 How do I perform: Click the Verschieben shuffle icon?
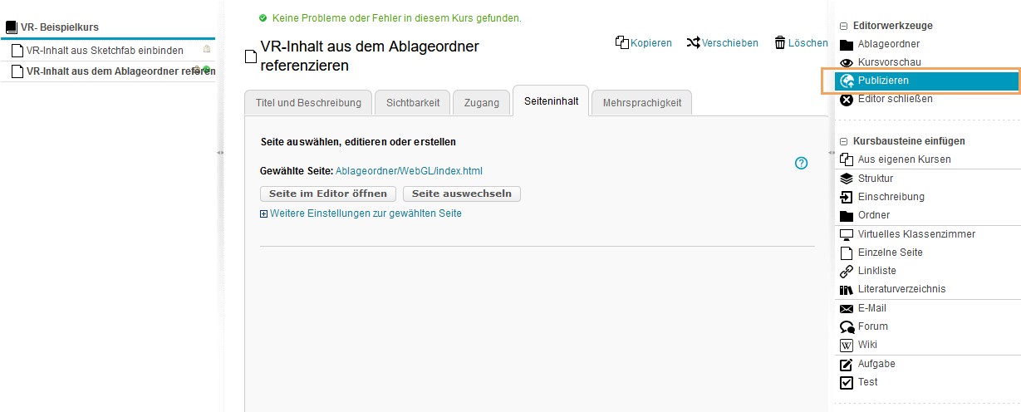(x=694, y=42)
